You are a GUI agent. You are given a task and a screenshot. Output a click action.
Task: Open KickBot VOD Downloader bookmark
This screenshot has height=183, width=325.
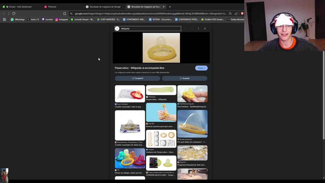pos(213,19)
